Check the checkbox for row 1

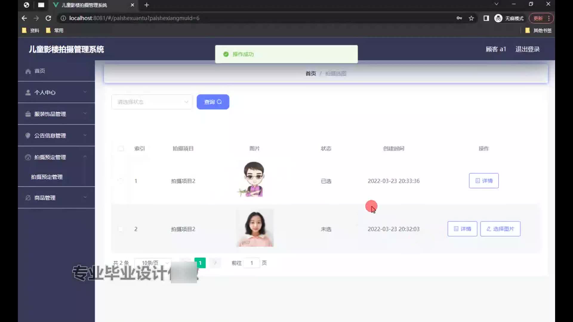click(121, 181)
